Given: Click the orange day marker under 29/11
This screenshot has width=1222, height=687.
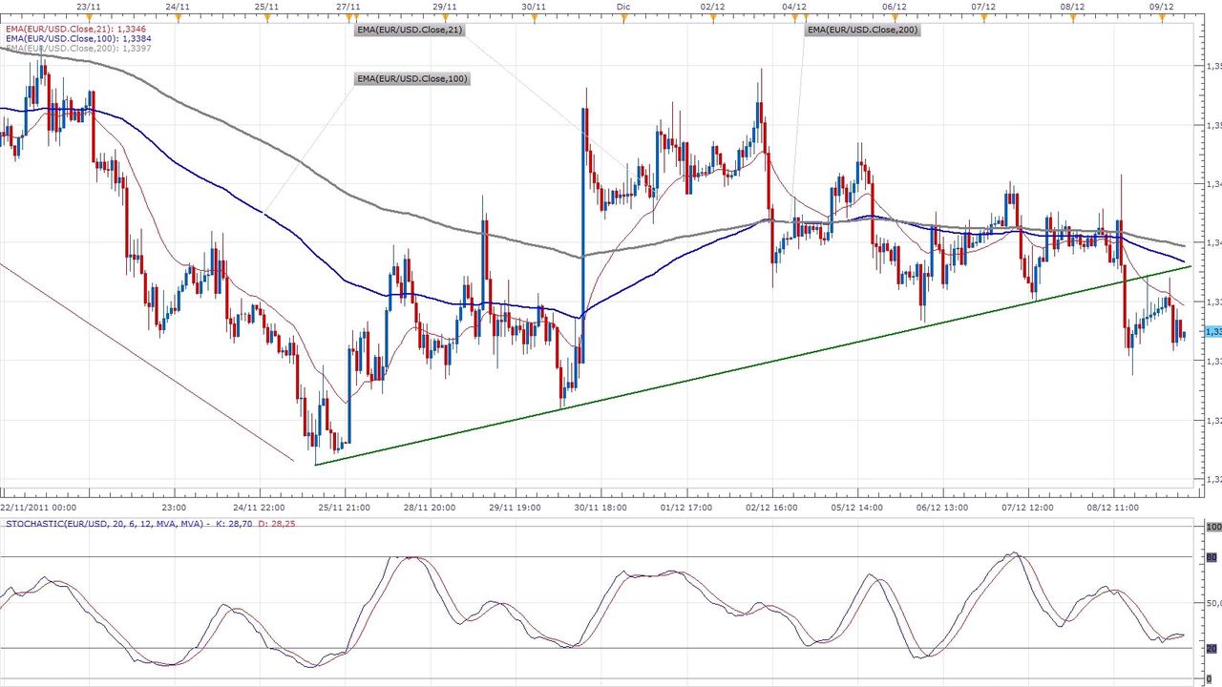Looking at the screenshot, I should tap(445, 17).
